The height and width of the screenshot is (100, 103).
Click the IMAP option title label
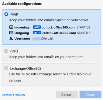[14, 14]
